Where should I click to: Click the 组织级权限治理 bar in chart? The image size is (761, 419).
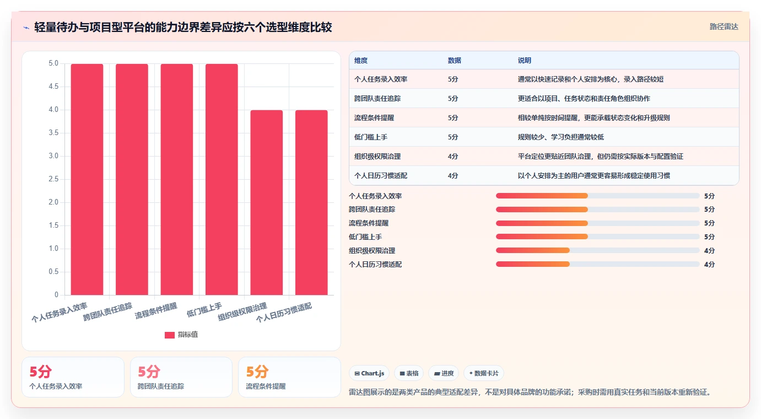tap(267, 202)
